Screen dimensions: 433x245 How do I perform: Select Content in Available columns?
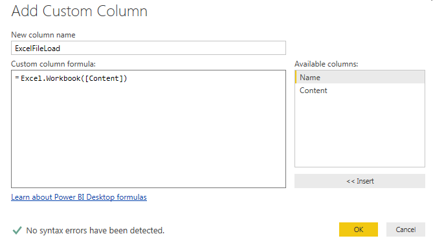tap(360, 91)
